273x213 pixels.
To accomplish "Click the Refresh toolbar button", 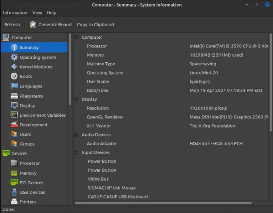I will [12, 24].
